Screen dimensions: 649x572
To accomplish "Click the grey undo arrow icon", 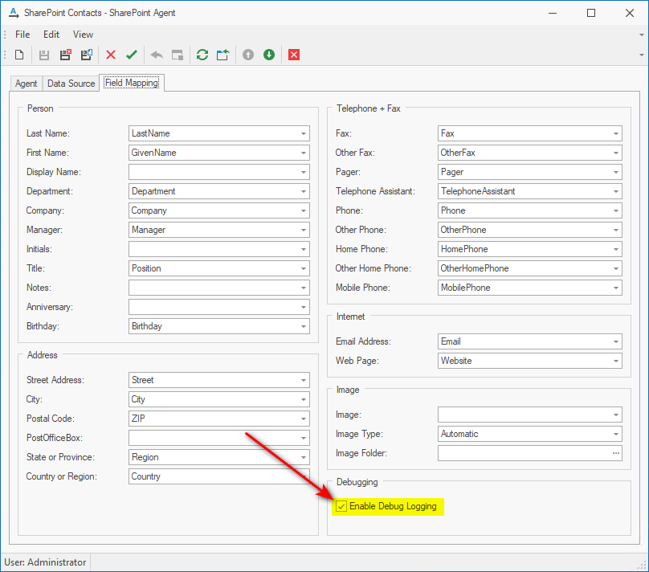I will (157, 55).
